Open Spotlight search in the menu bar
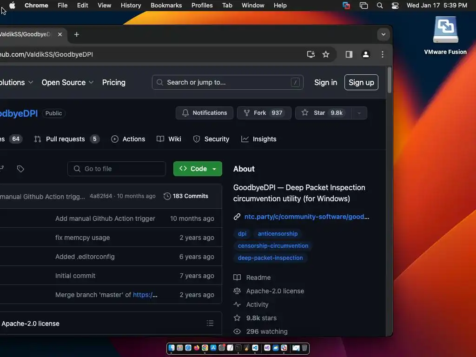 [x=379, y=6]
